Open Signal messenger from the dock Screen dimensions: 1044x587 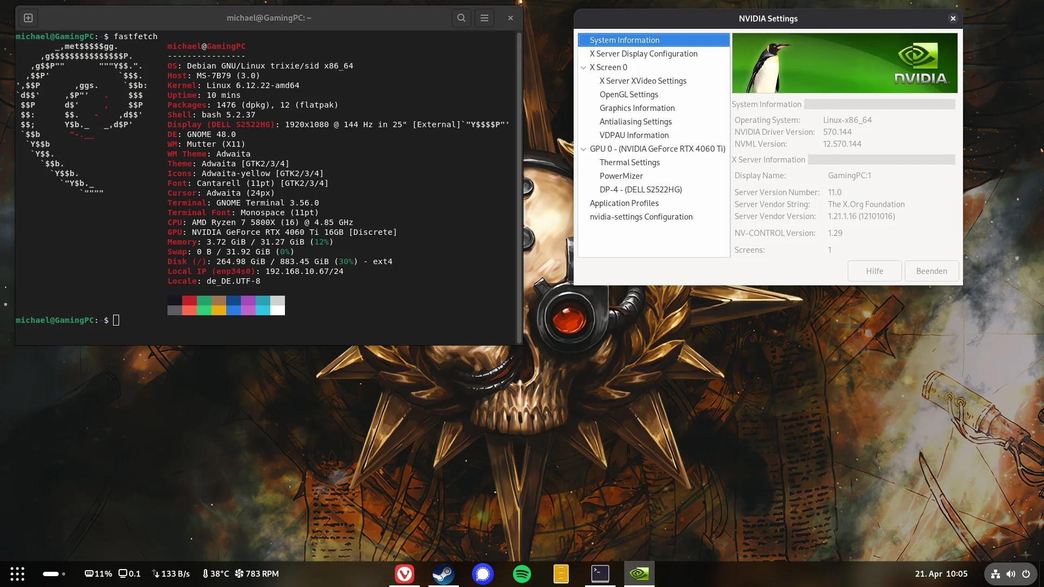coord(482,574)
